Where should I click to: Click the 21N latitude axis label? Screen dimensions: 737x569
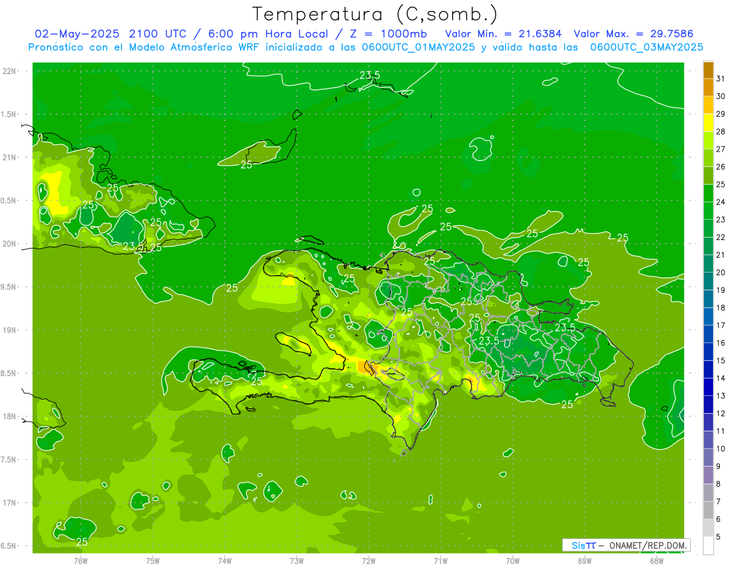pyautogui.click(x=9, y=157)
